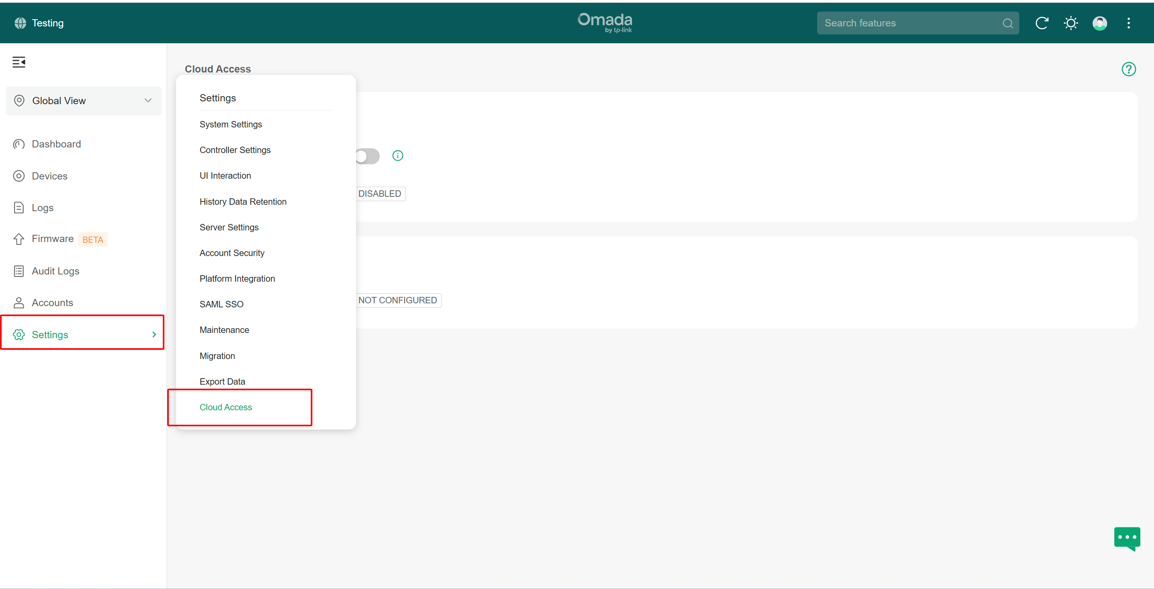Select UI Interaction menu entry

click(225, 176)
